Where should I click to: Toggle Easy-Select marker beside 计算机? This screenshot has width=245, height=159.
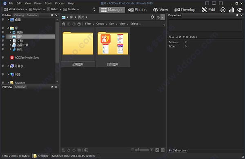click(3, 66)
